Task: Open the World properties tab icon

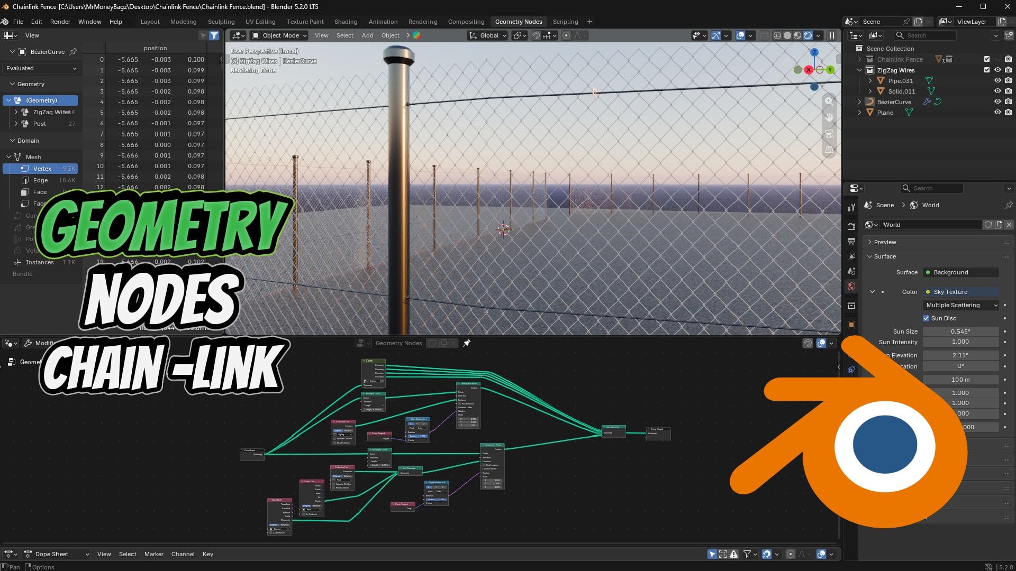Action: point(851,286)
